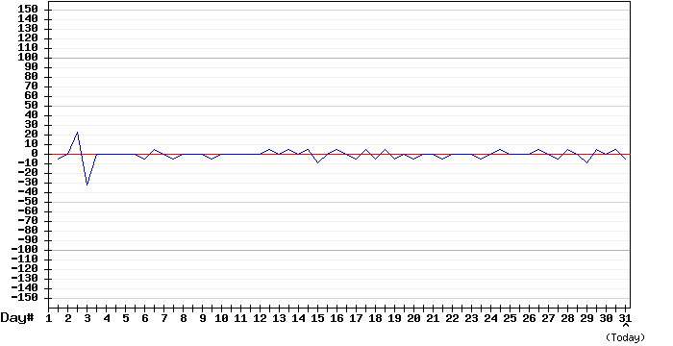Click the 50 label on y-axis
Viewport: 673px width, 346px height.
click(x=32, y=106)
